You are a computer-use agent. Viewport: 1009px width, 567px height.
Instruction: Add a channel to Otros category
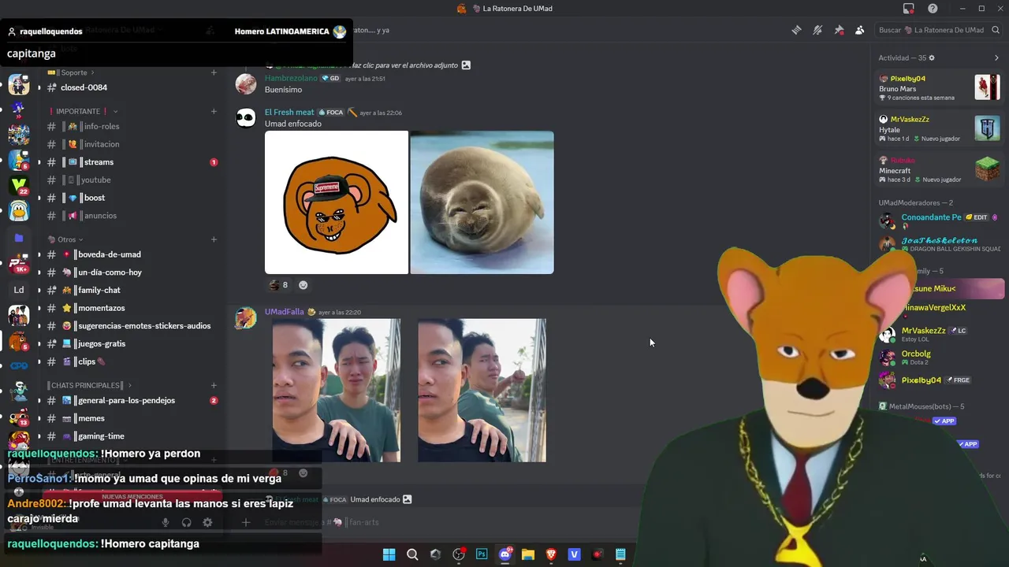tap(214, 239)
